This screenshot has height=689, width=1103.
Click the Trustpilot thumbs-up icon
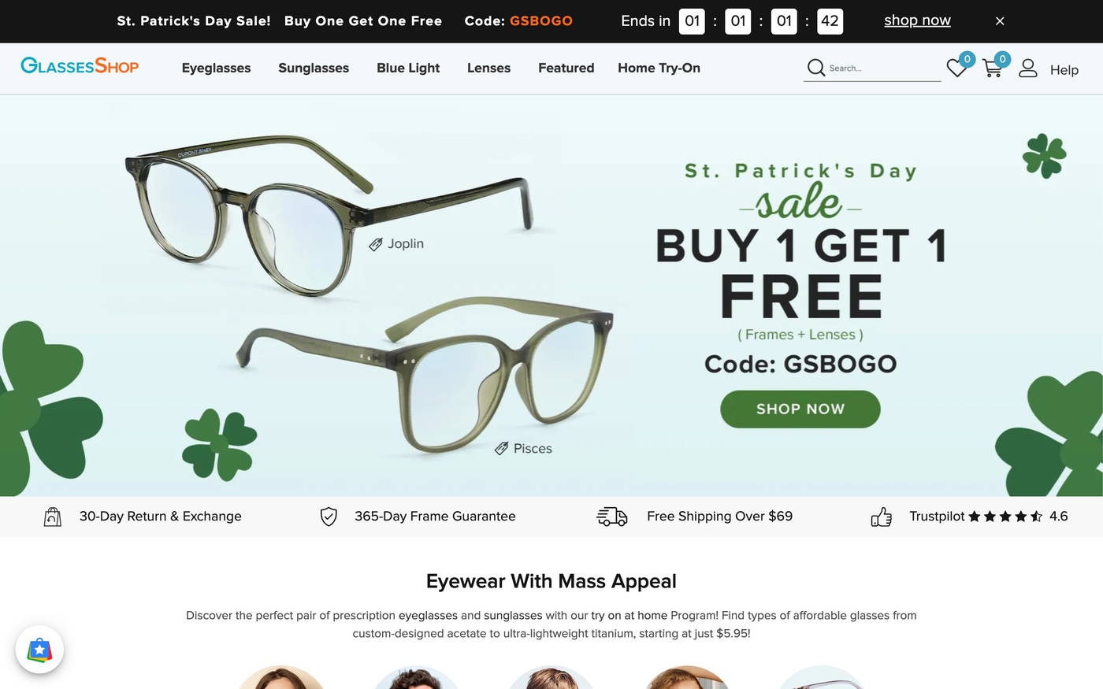[881, 516]
